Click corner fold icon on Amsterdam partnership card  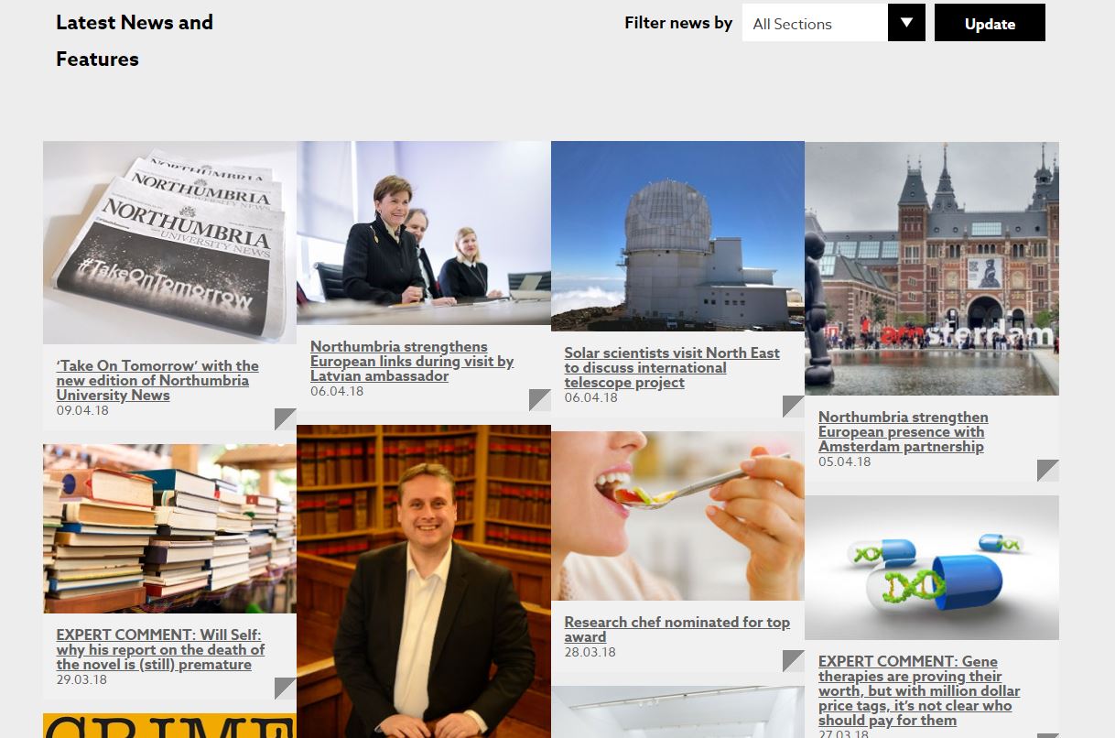pyautogui.click(x=1048, y=471)
